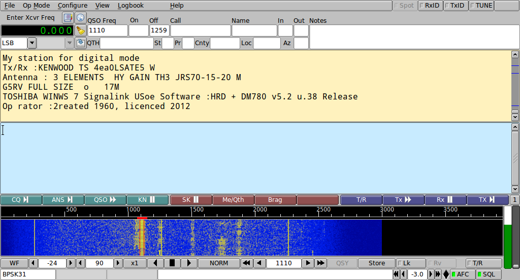Jump cursor frequency fast forward
Image resolution: width=520 pixels, height=280 pixels.
tap(321, 263)
